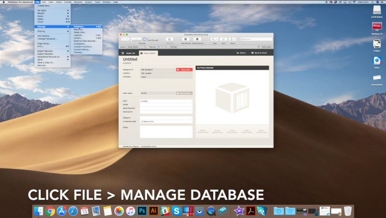Image resolution: width=386 pixels, height=218 pixels.
Task: Click the Notes text field
Action: pyautogui.click(x=166, y=132)
